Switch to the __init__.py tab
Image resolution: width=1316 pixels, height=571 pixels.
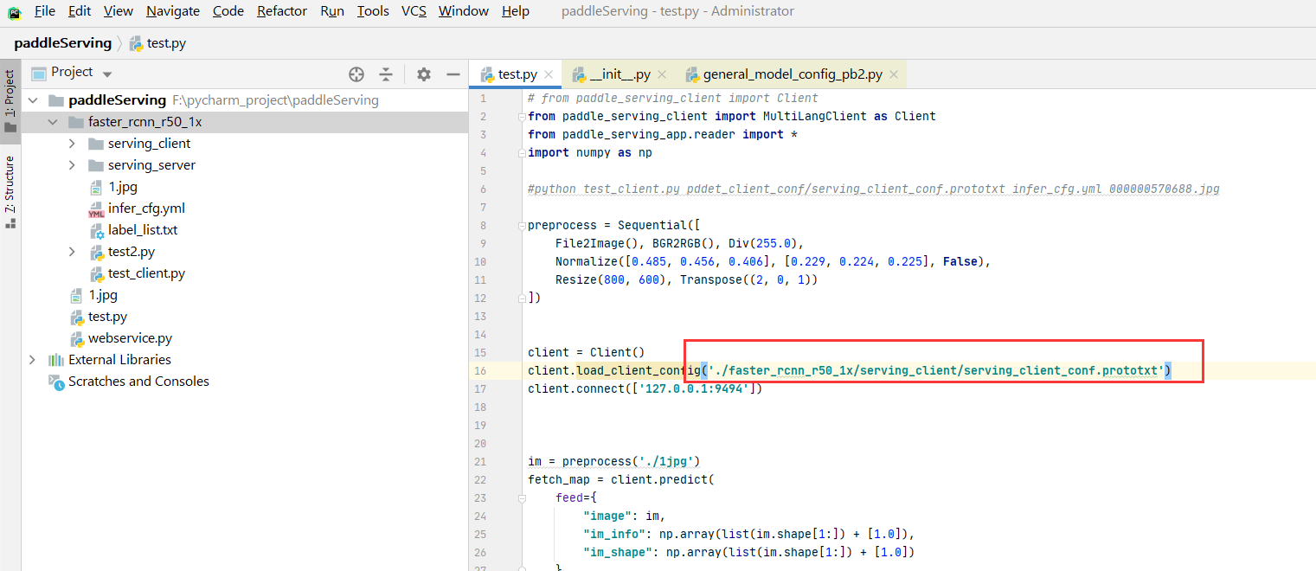point(619,74)
